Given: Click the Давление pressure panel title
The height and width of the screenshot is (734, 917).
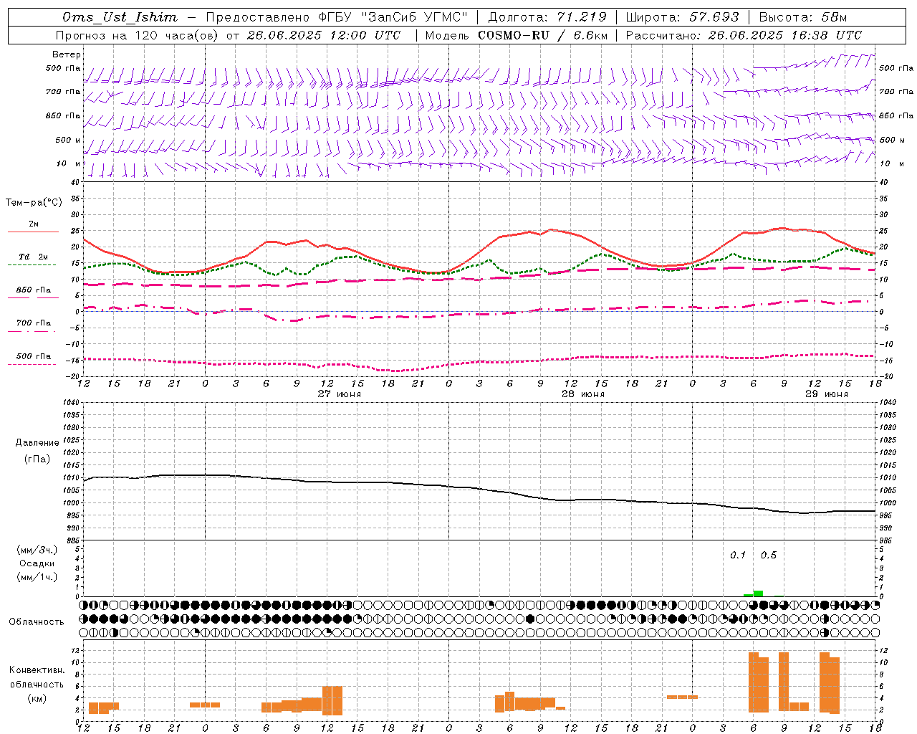Looking at the screenshot, I should 37,443.
